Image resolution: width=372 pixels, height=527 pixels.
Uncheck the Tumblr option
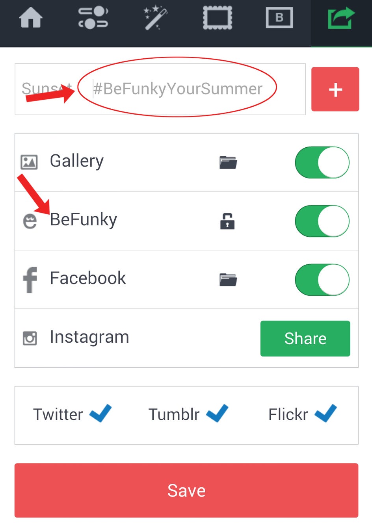point(217,414)
